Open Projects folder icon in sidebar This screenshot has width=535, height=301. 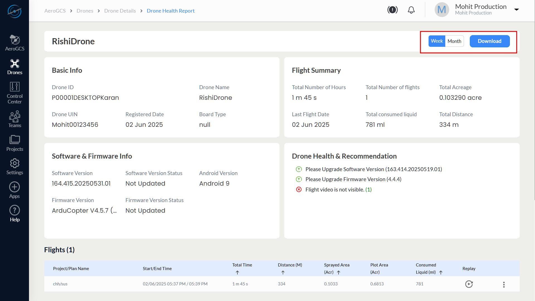[x=14, y=143]
